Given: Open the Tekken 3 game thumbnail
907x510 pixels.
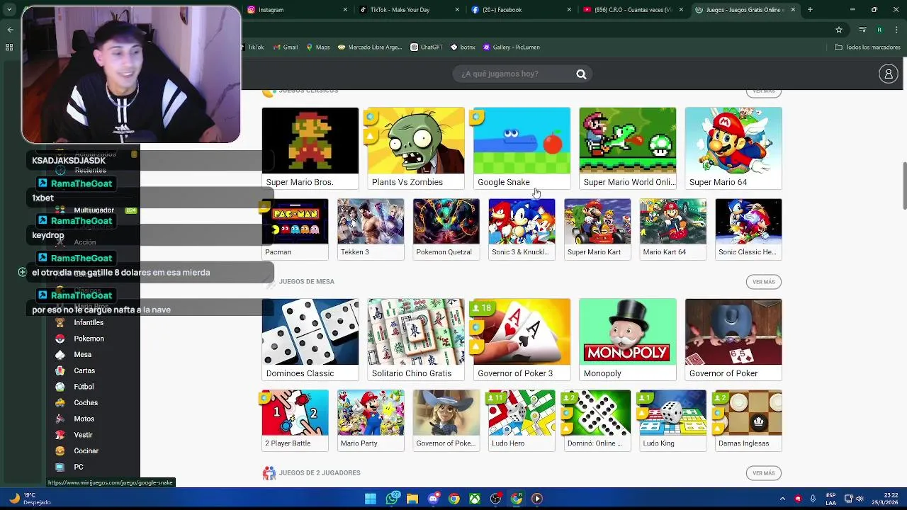Looking at the screenshot, I should (x=371, y=222).
